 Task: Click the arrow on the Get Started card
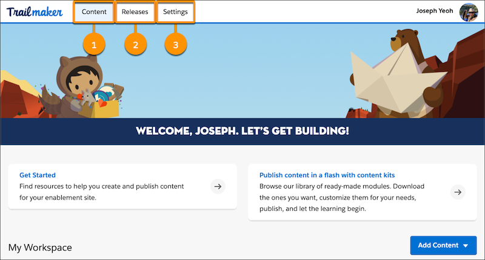218,186
